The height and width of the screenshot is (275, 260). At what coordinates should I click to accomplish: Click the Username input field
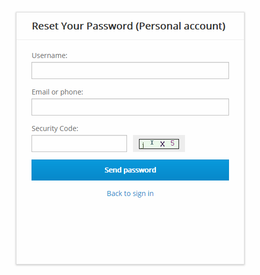pos(130,70)
